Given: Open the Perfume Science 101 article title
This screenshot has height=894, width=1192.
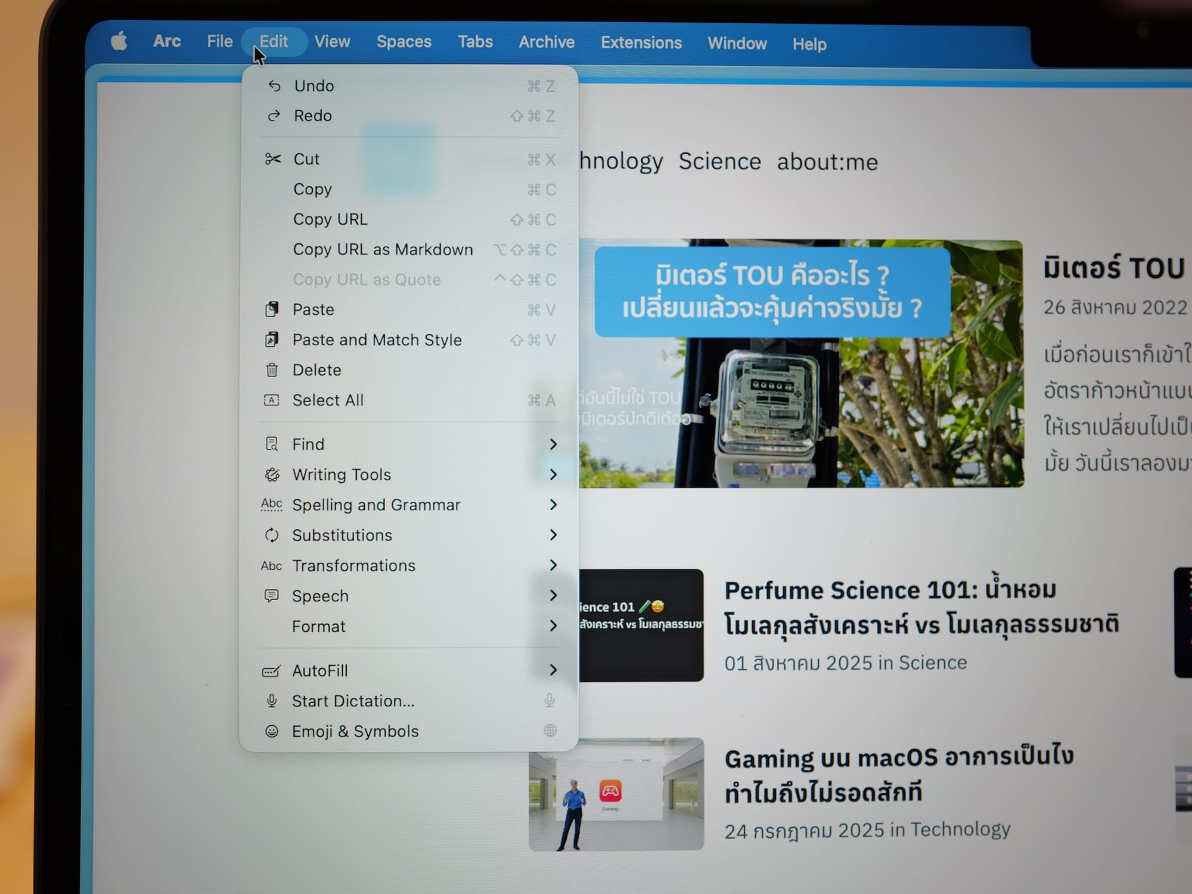Looking at the screenshot, I should 921,607.
